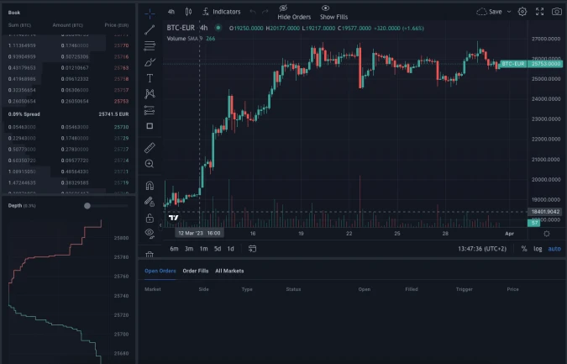Image resolution: width=567 pixels, height=364 pixels.
Task: Set the chart range to 5d
Action: coord(217,249)
